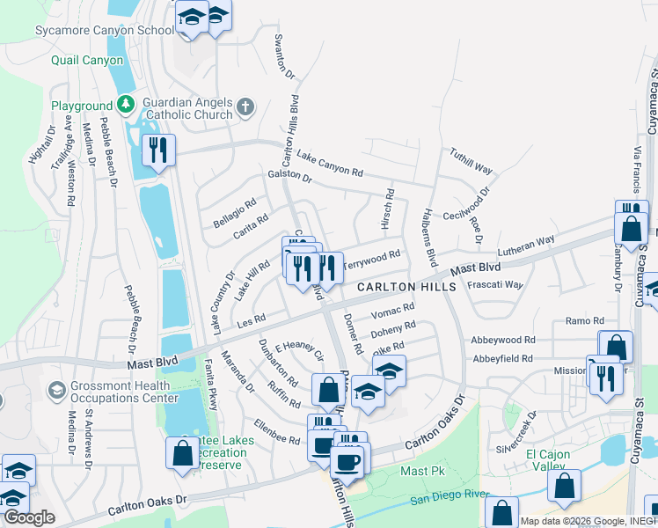Select the Ramo Rd label
This screenshot has width=658, height=528.
tap(585, 321)
